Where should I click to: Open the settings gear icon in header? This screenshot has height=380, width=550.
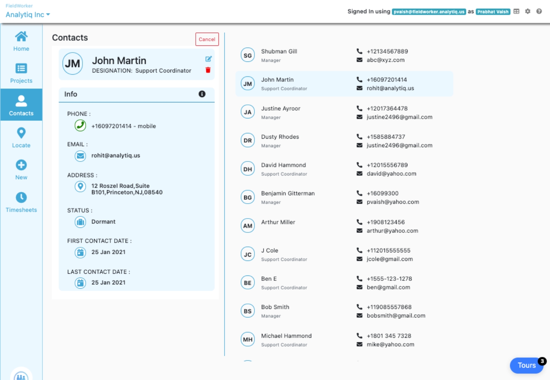pyautogui.click(x=528, y=11)
